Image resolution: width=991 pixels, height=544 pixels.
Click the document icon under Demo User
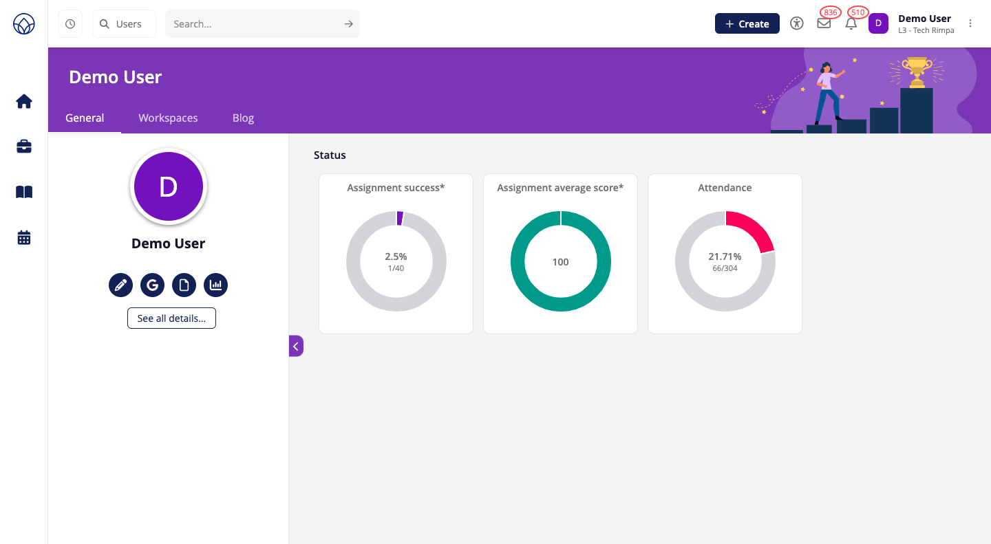point(184,285)
